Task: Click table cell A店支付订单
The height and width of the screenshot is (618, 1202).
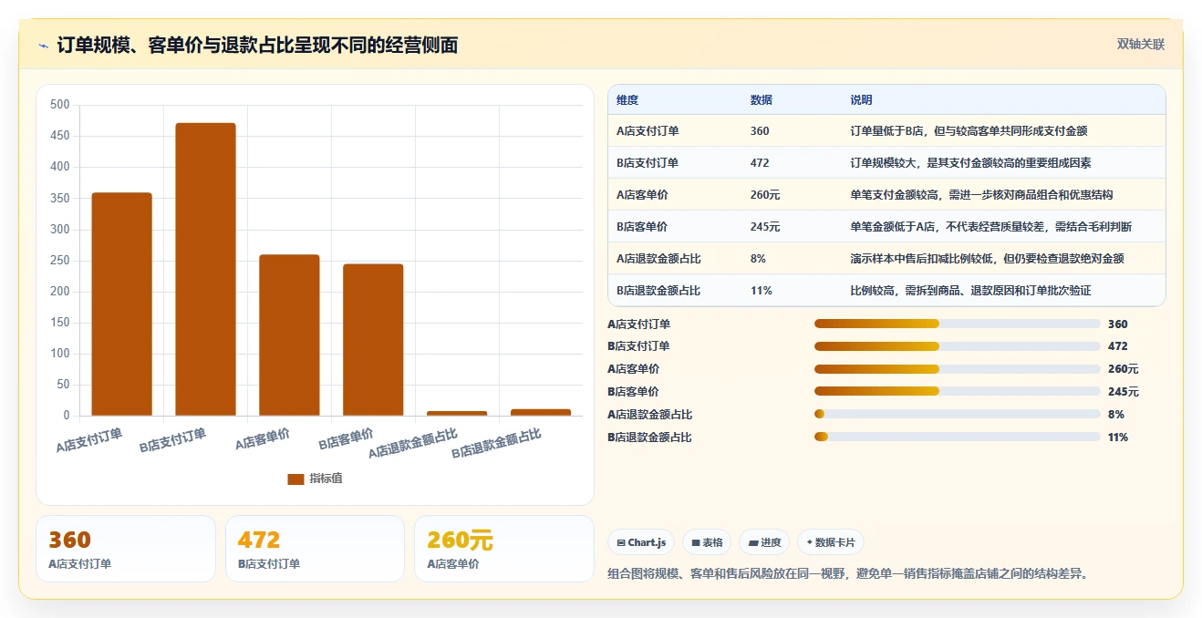Action: pyautogui.click(x=648, y=131)
